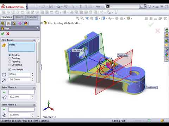Open Custom Properties task pane tab
This screenshot has width=169, height=126.
point(167,60)
